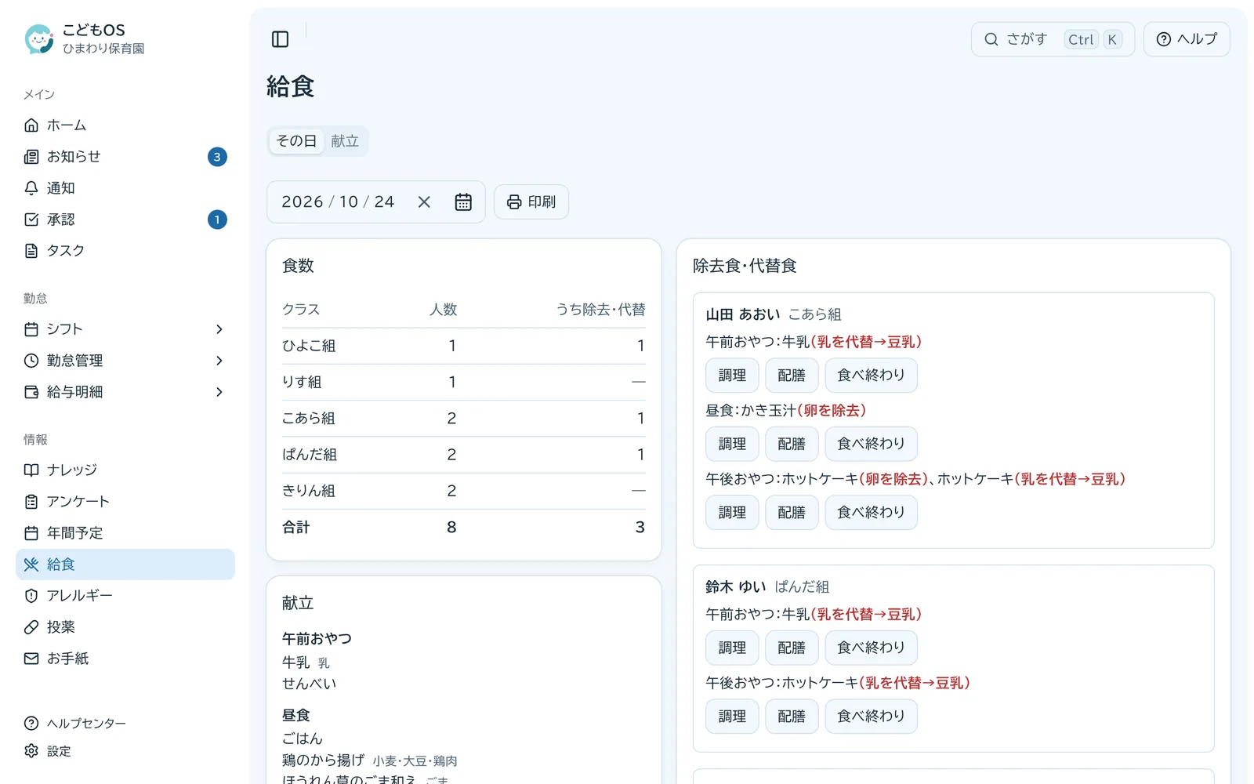Click the ぱんだ組 row in 食数 table
The height and width of the screenshot is (784, 1254).
[x=464, y=455]
